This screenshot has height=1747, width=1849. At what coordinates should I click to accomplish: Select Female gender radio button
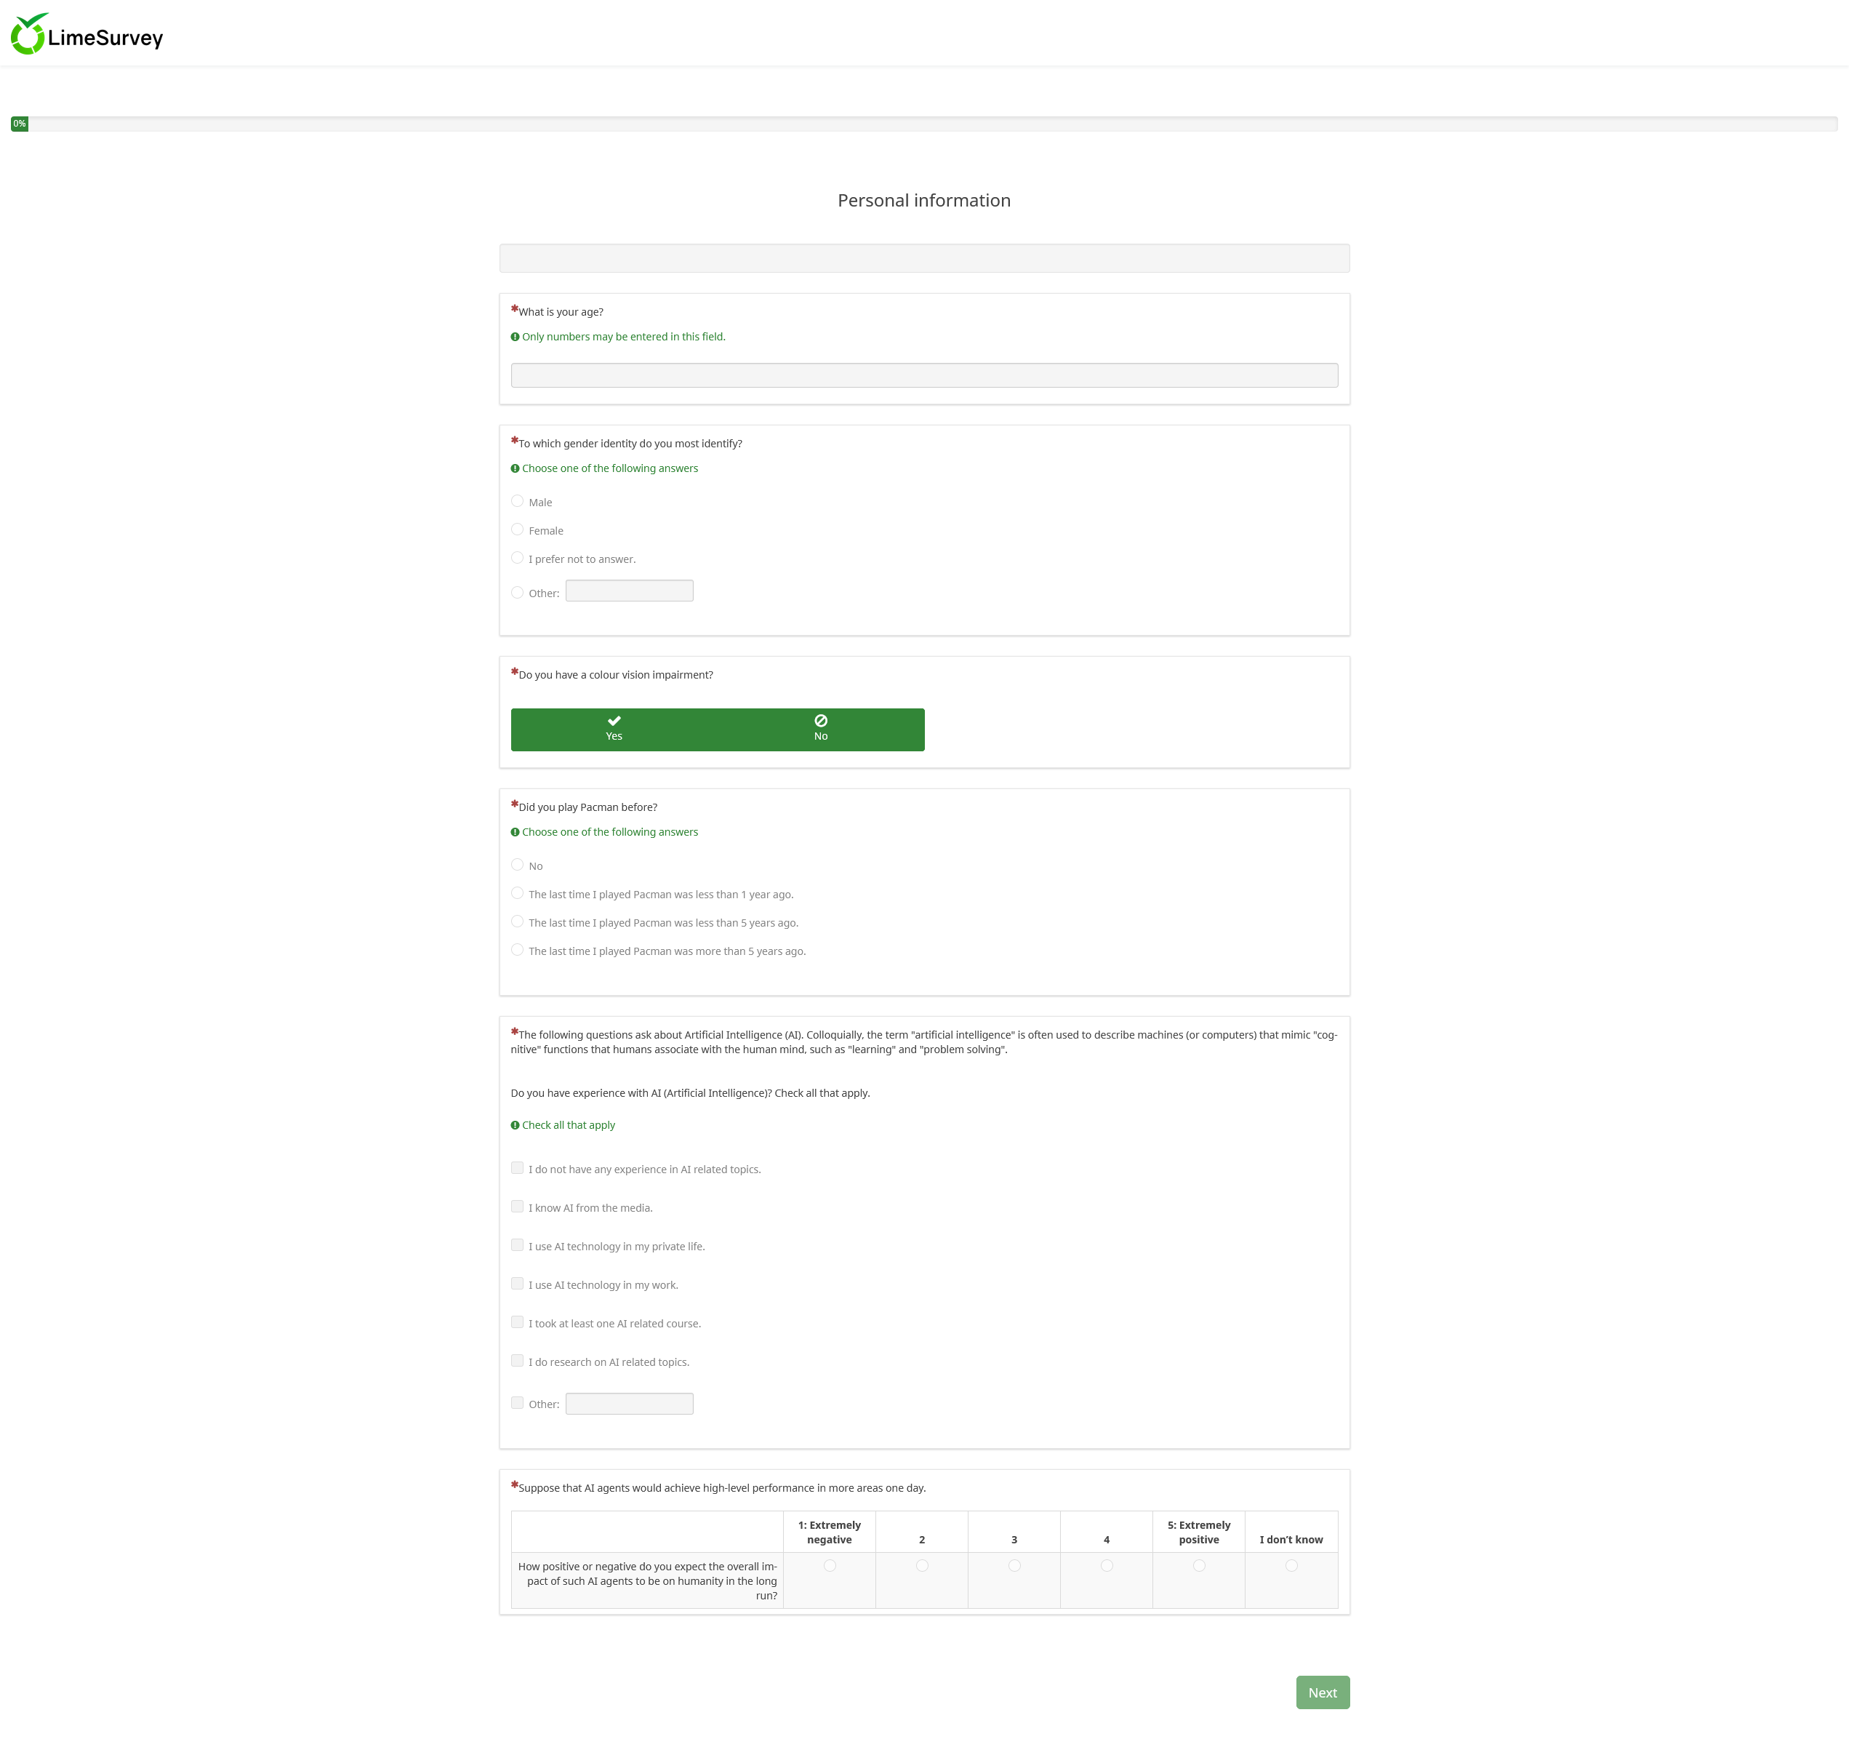[518, 530]
